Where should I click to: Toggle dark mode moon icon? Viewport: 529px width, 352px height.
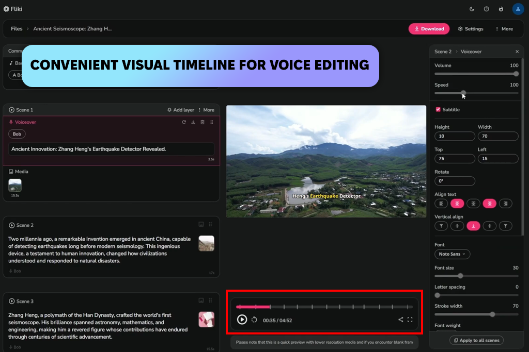[x=472, y=9]
